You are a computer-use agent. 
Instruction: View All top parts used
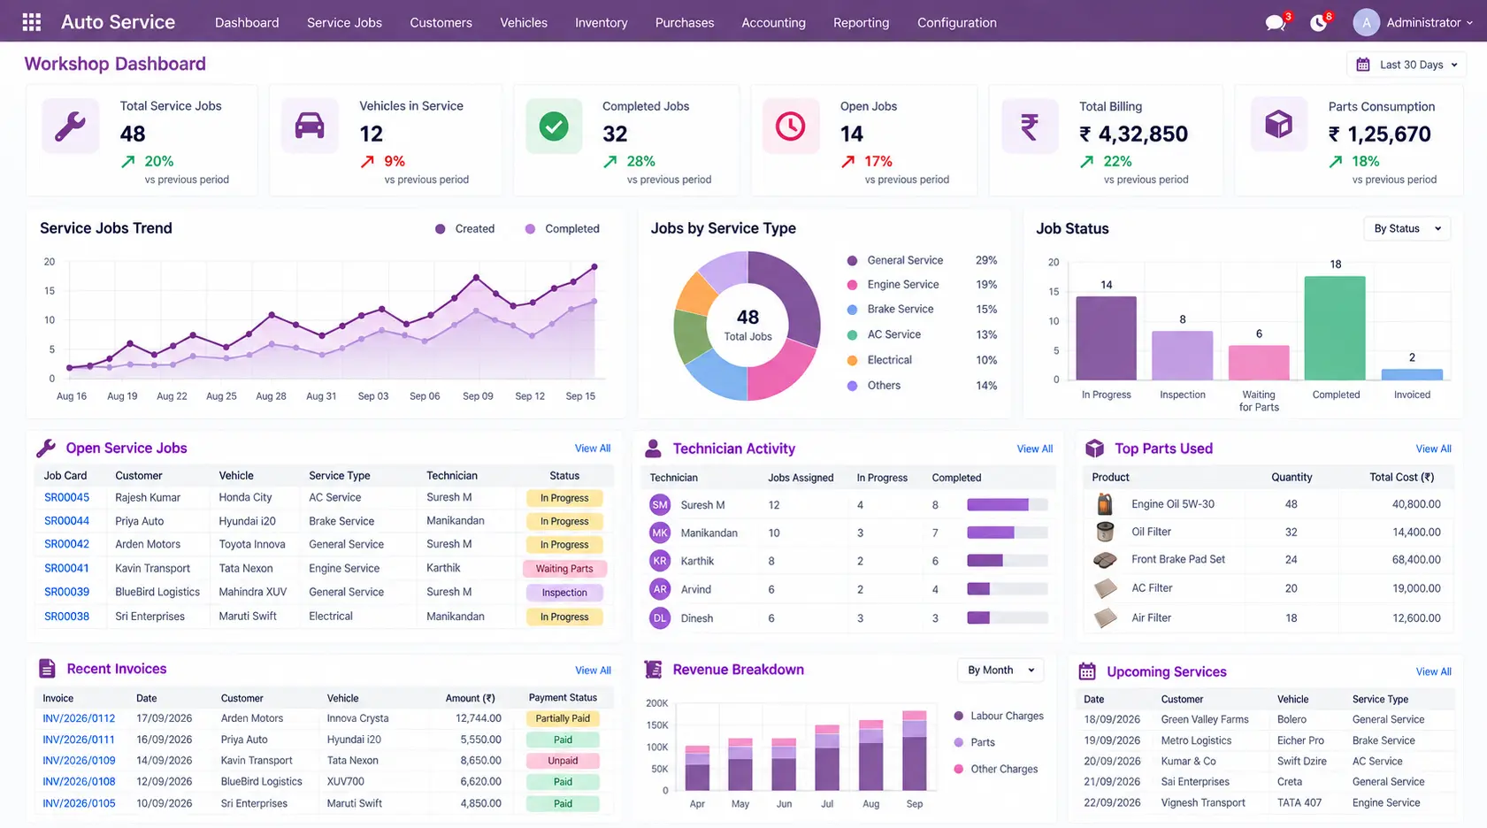click(x=1433, y=449)
